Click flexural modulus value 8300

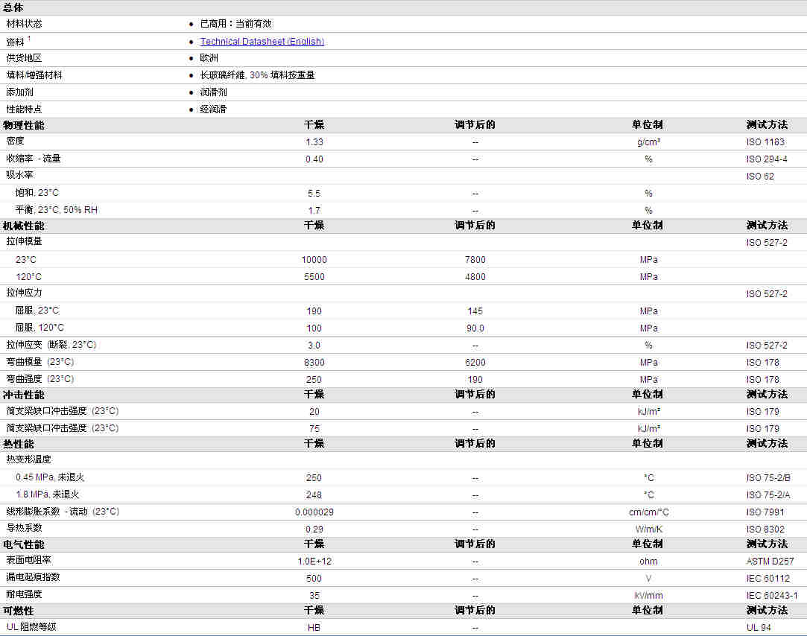314,362
